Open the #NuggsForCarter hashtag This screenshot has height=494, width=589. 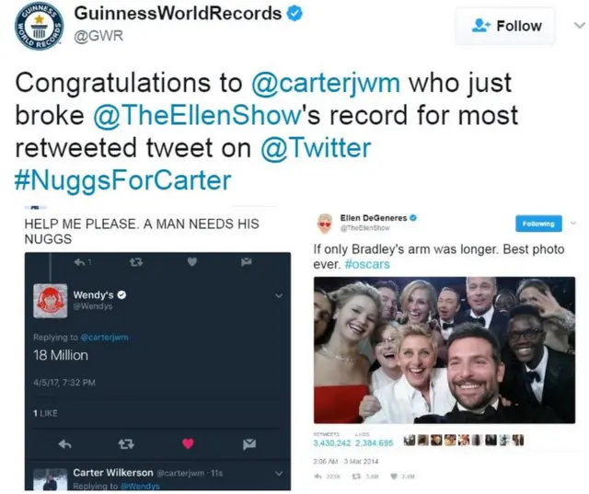coord(122,180)
